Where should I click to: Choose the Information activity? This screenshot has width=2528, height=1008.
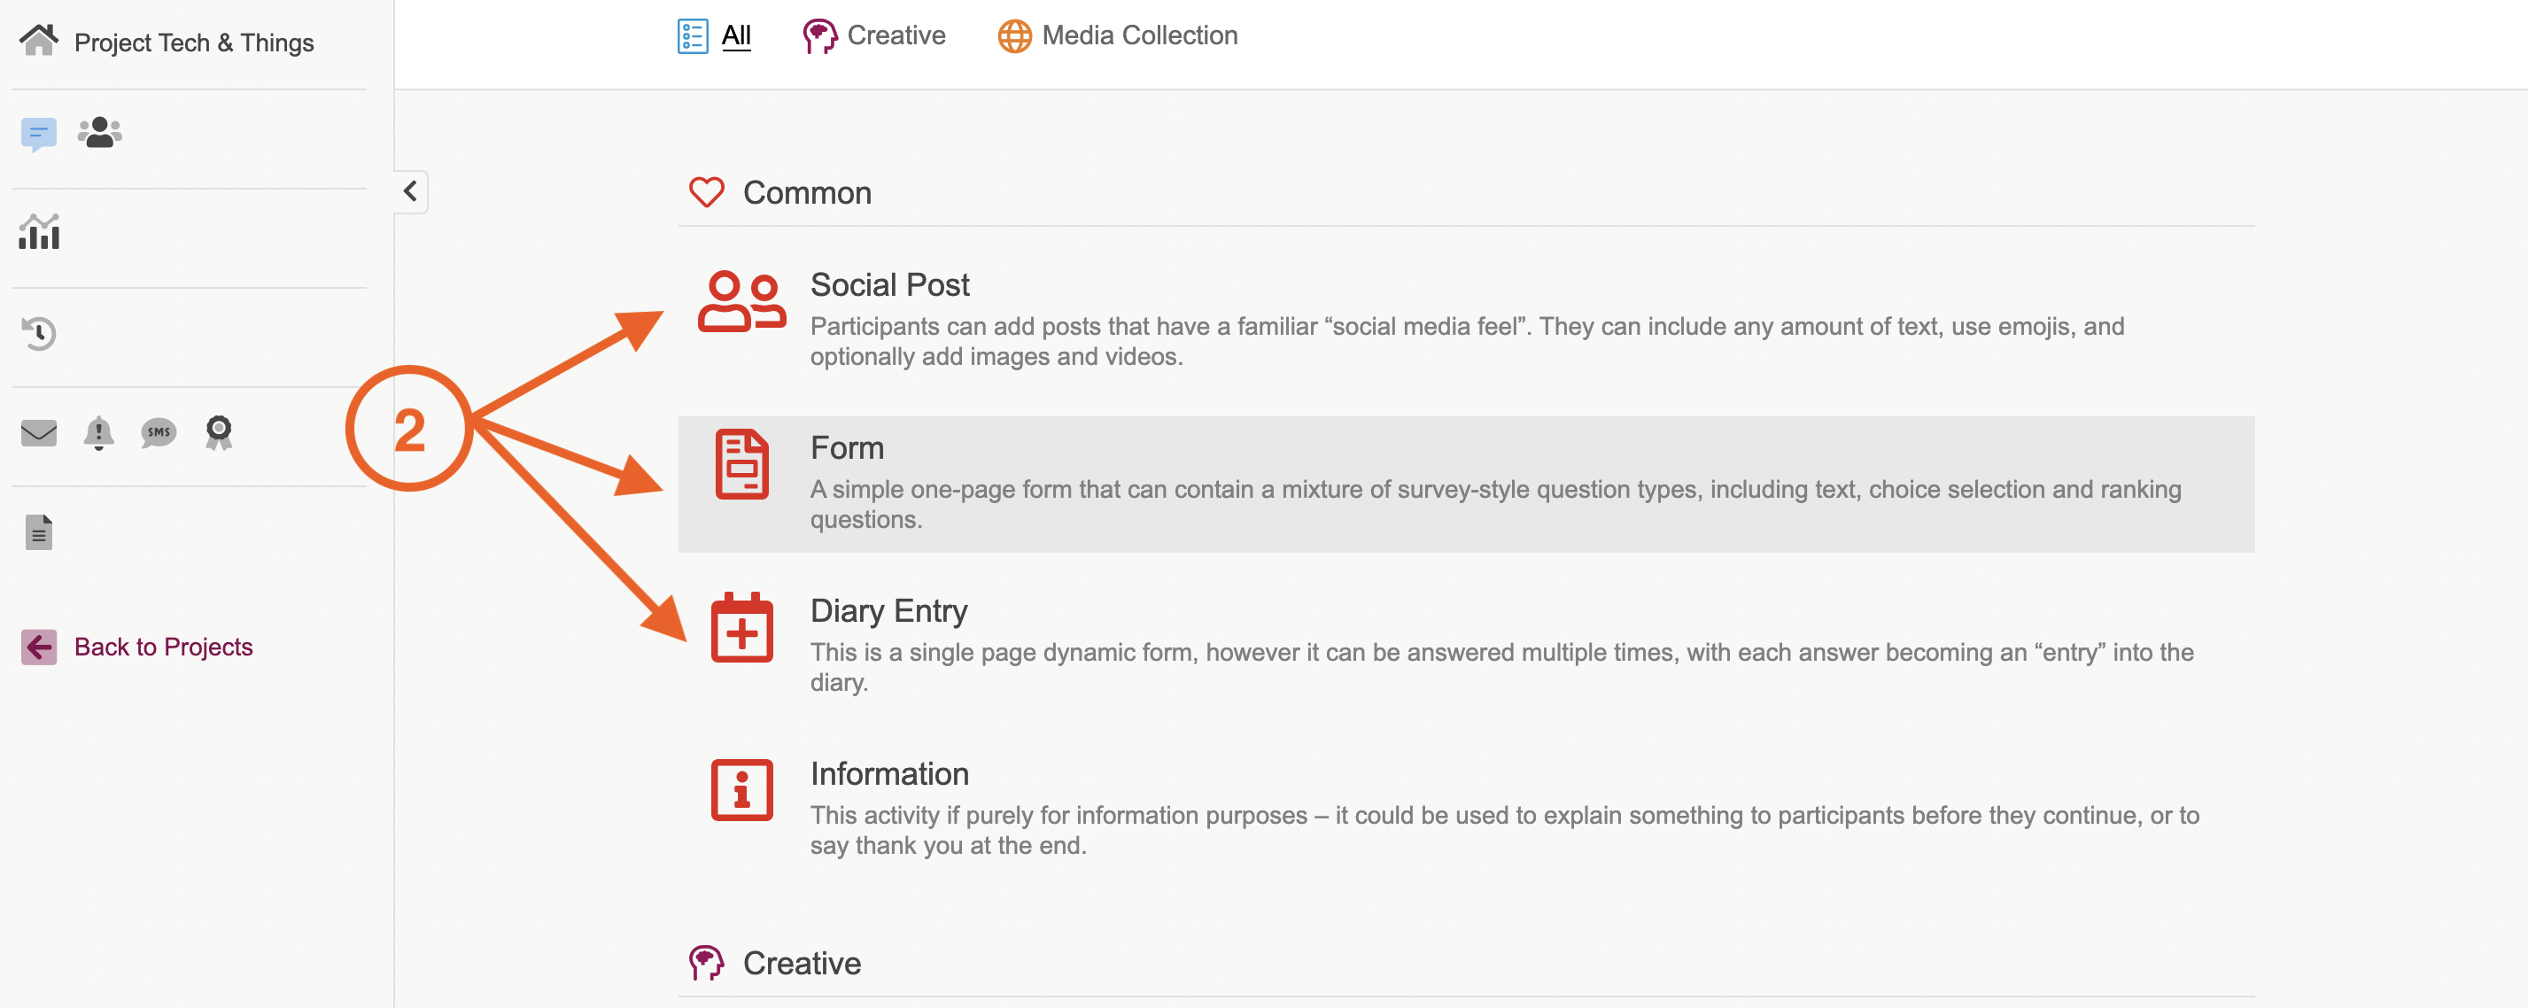tap(889, 773)
